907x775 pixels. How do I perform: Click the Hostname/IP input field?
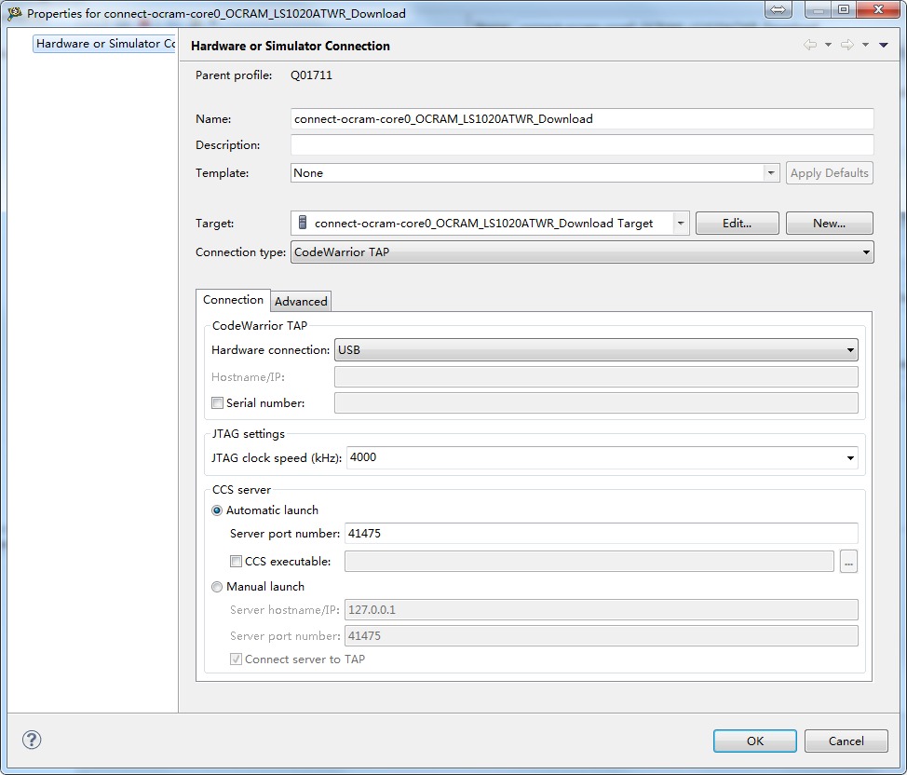coord(596,377)
